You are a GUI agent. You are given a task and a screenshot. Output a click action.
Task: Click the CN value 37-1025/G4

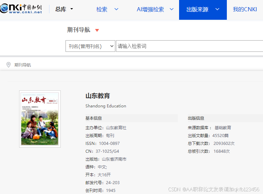[x=107, y=151]
